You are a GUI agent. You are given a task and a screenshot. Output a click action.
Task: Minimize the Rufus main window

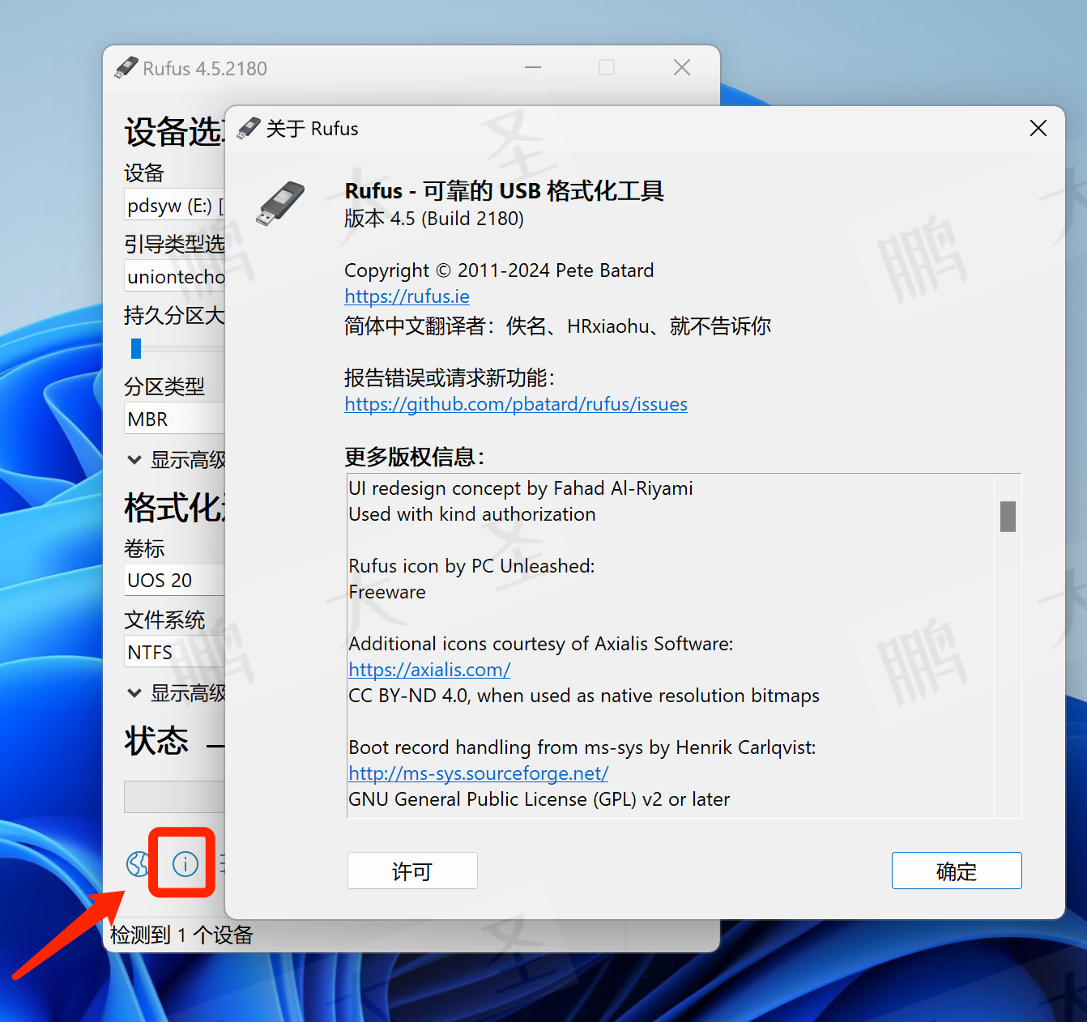(x=532, y=68)
